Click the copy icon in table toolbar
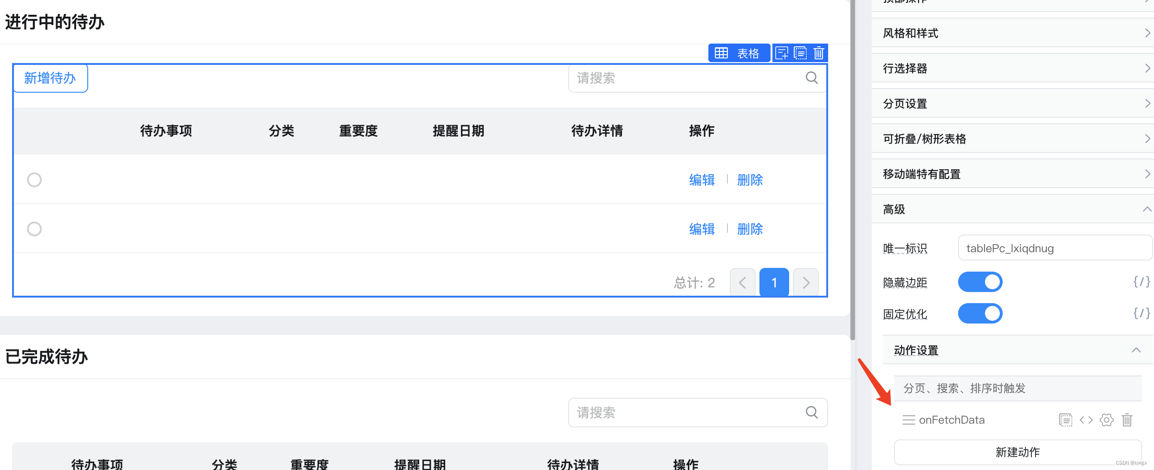The height and width of the screenshot is (470, 1154). tap(800, 53)
